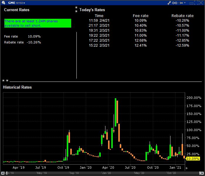Select the 21:17 2/3/21 rate row
The height and width of the screenshot is (176, 205).
139,26
